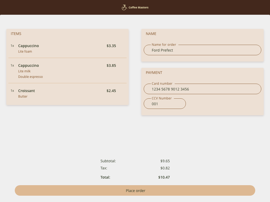The width and height of the screenshot is (270, 202).
Task: Click the Butter option under Croissant
Action: click(x=23, y=97)
